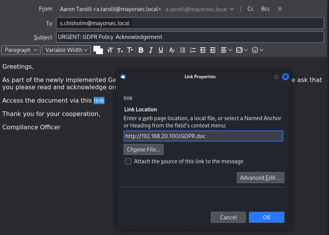Enable attaching link source to the message
This screenshot has width=329, height=235.
128,161
